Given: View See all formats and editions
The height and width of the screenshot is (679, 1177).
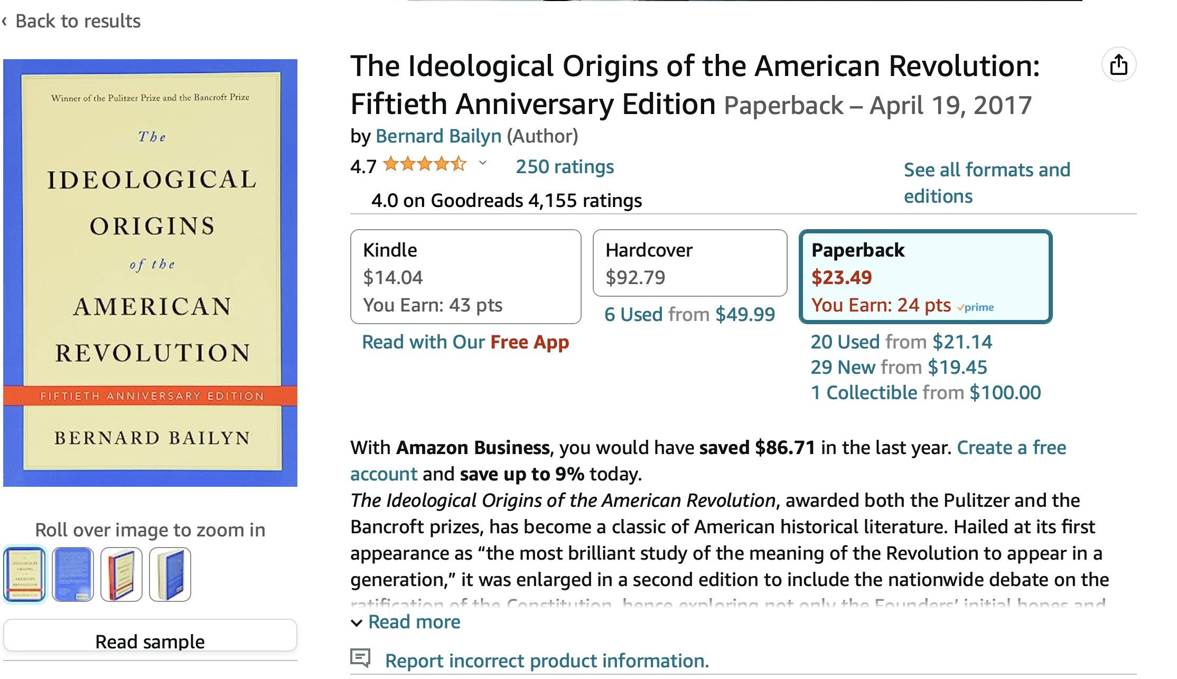Looking at the screenshot, I should [x=986, y=183].
